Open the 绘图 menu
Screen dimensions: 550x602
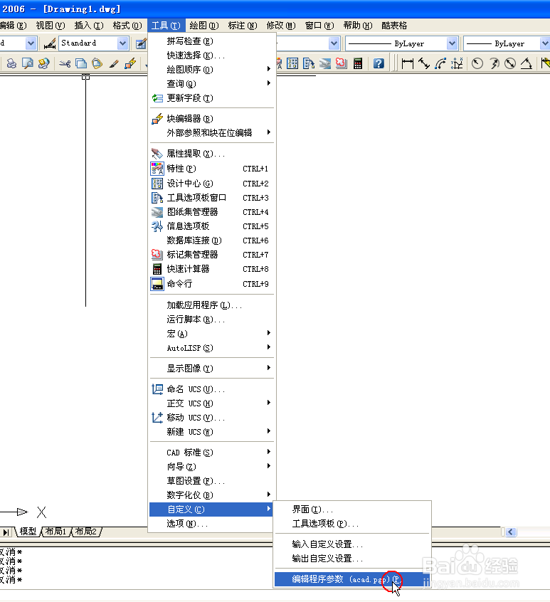204,26
